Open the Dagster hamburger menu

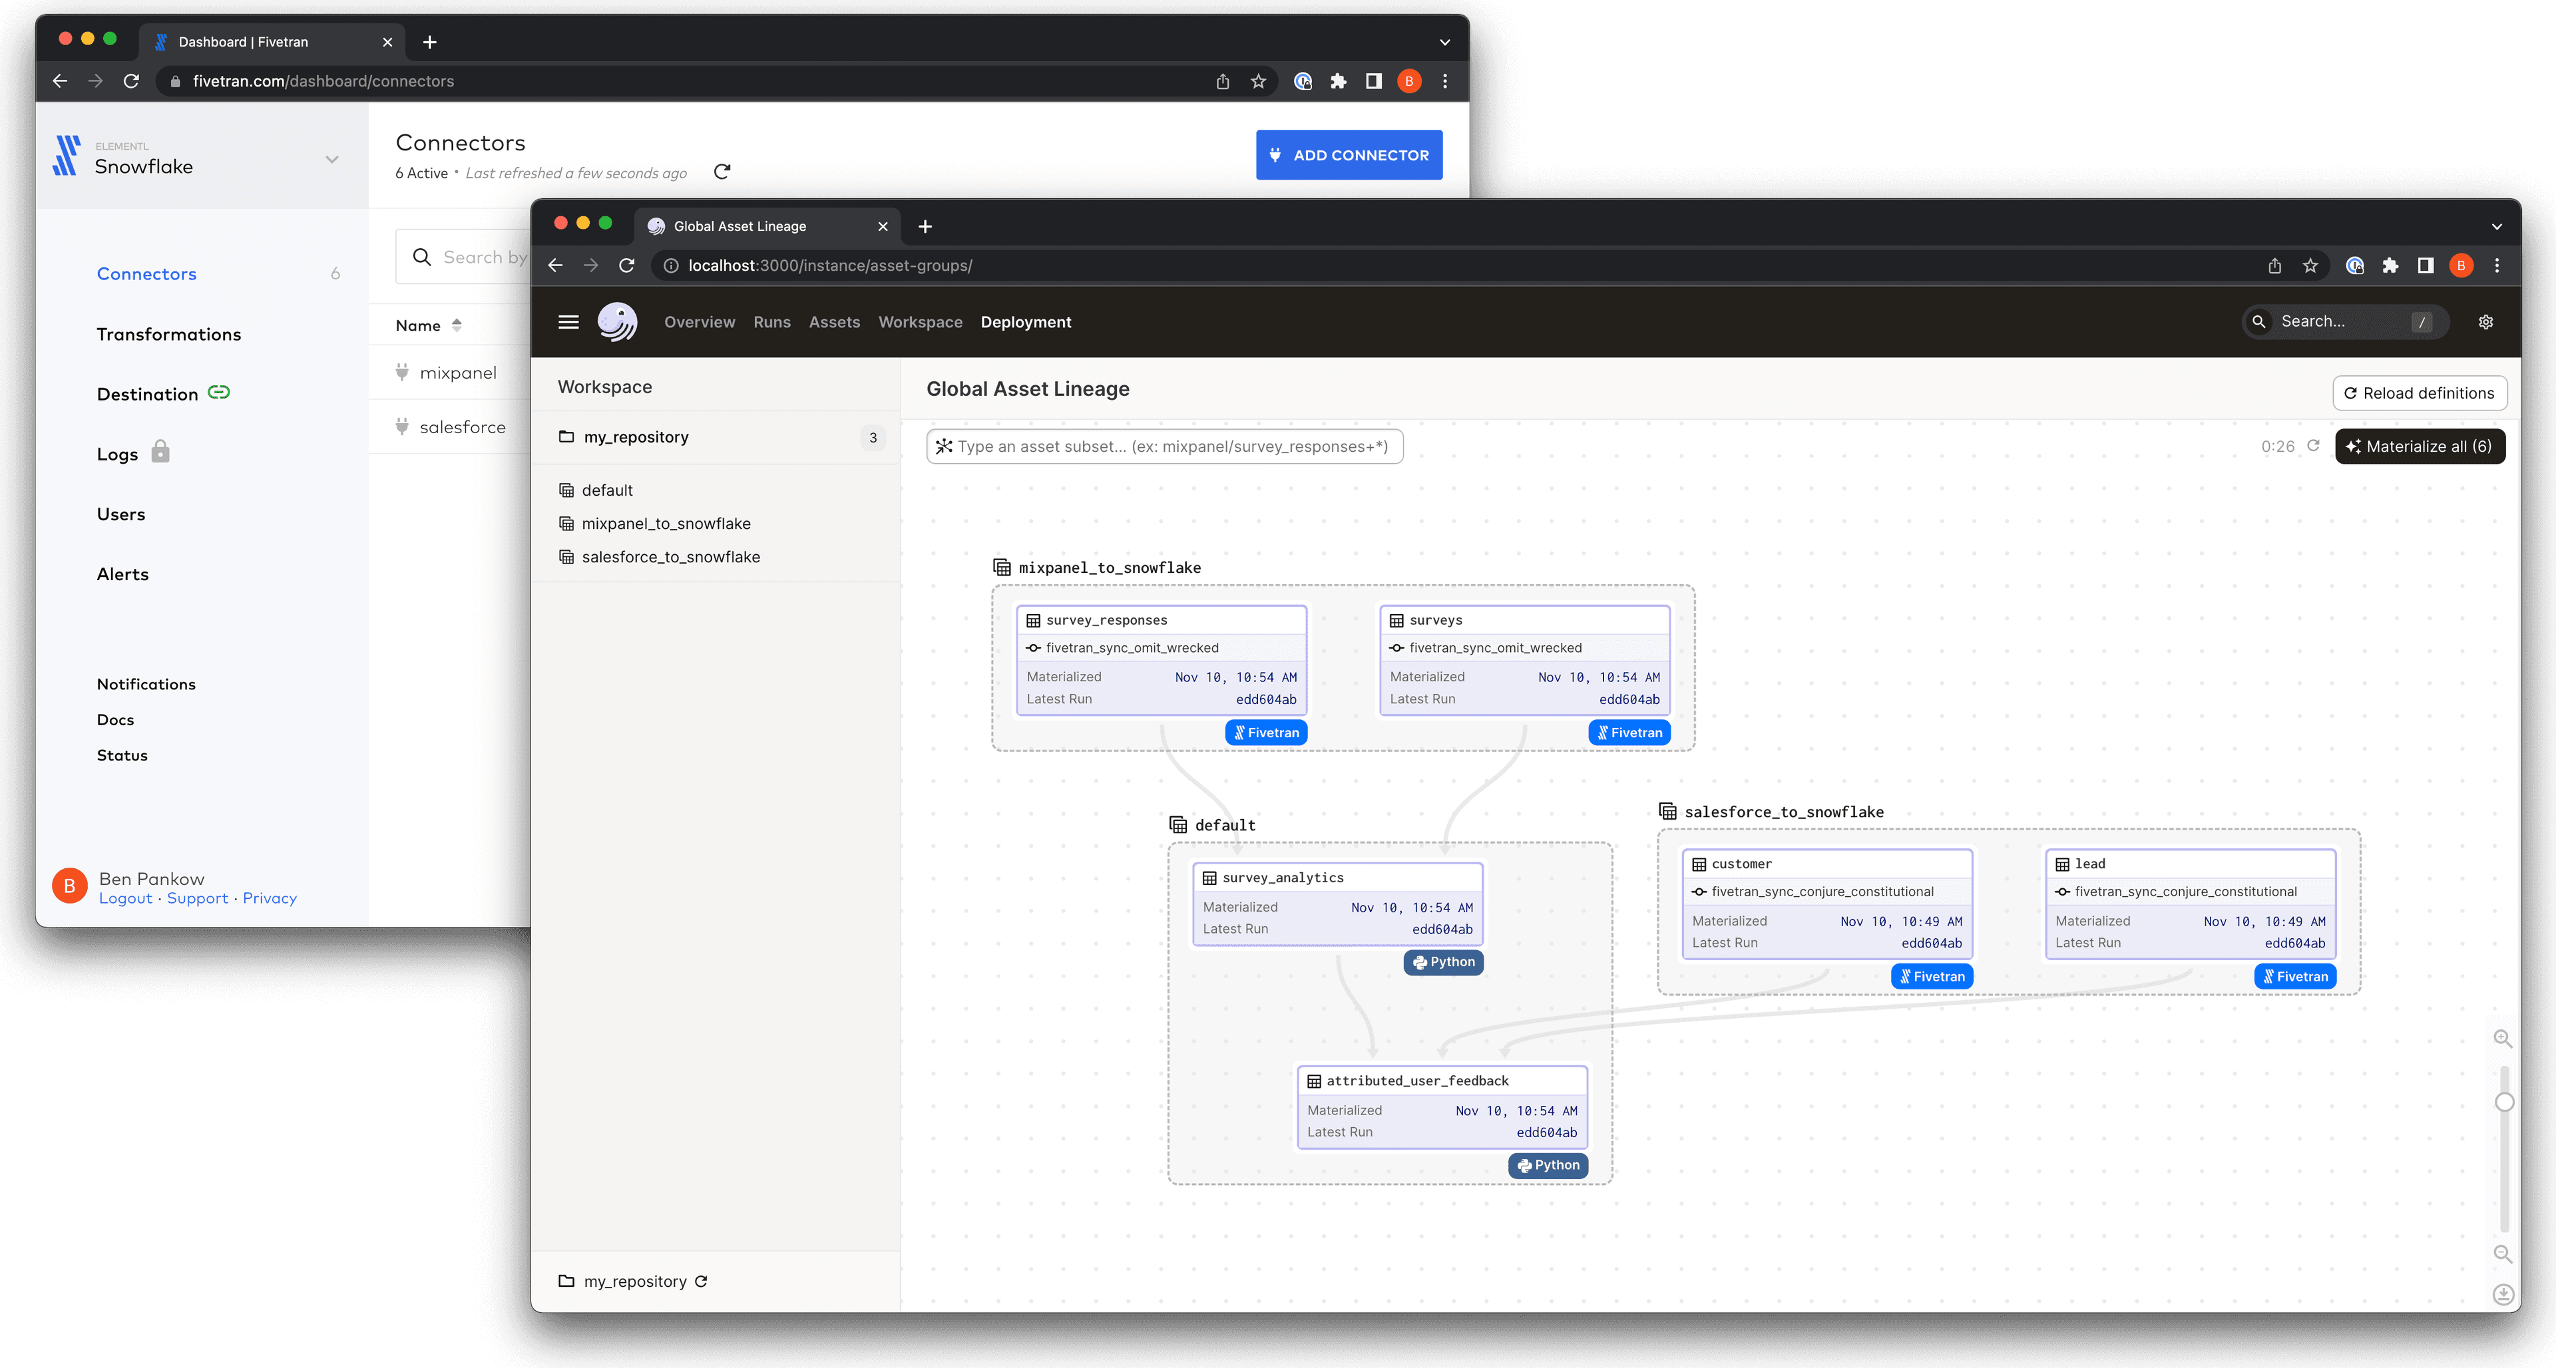pos(568,321)
